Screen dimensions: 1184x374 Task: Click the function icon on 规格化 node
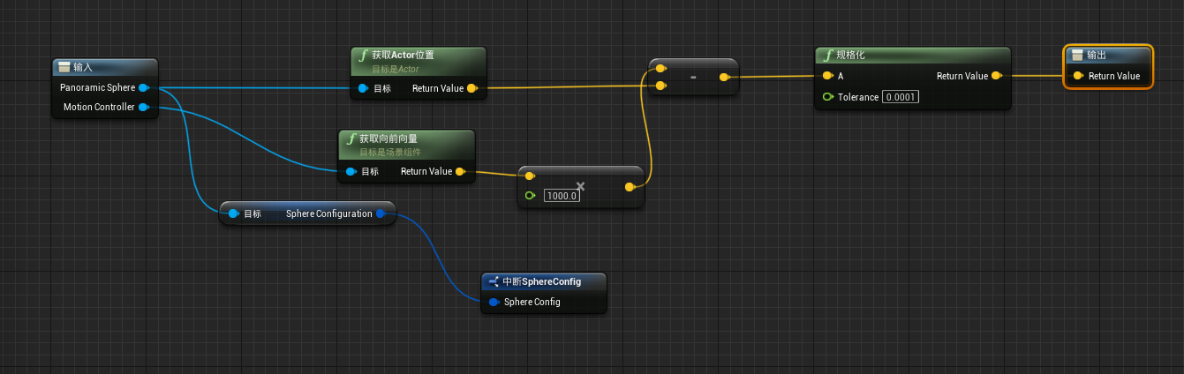click(x=827, y=55)
